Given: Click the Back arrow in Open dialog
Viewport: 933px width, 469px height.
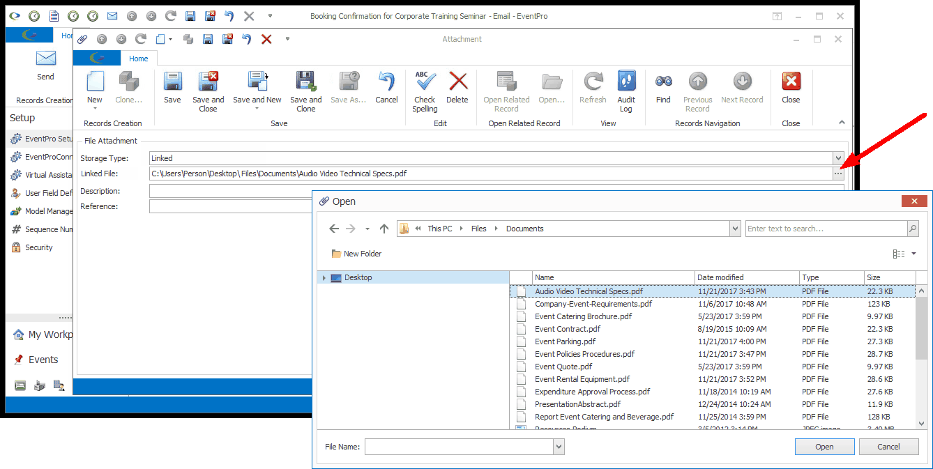Looking at the screenshot, I should pos(334,229).
